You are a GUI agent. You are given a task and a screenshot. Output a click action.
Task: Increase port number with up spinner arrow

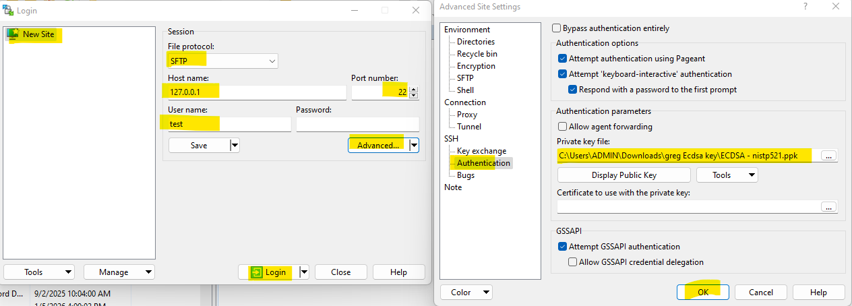[413, 89]
